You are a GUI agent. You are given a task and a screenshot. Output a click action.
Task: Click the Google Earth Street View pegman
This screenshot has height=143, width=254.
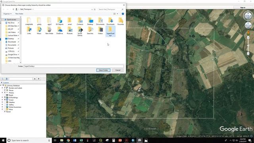248,33
